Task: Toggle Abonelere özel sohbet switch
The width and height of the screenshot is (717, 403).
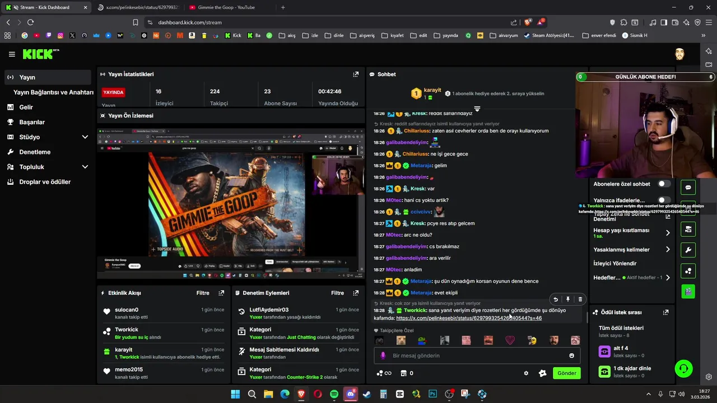Action: [x=664, y=184]
